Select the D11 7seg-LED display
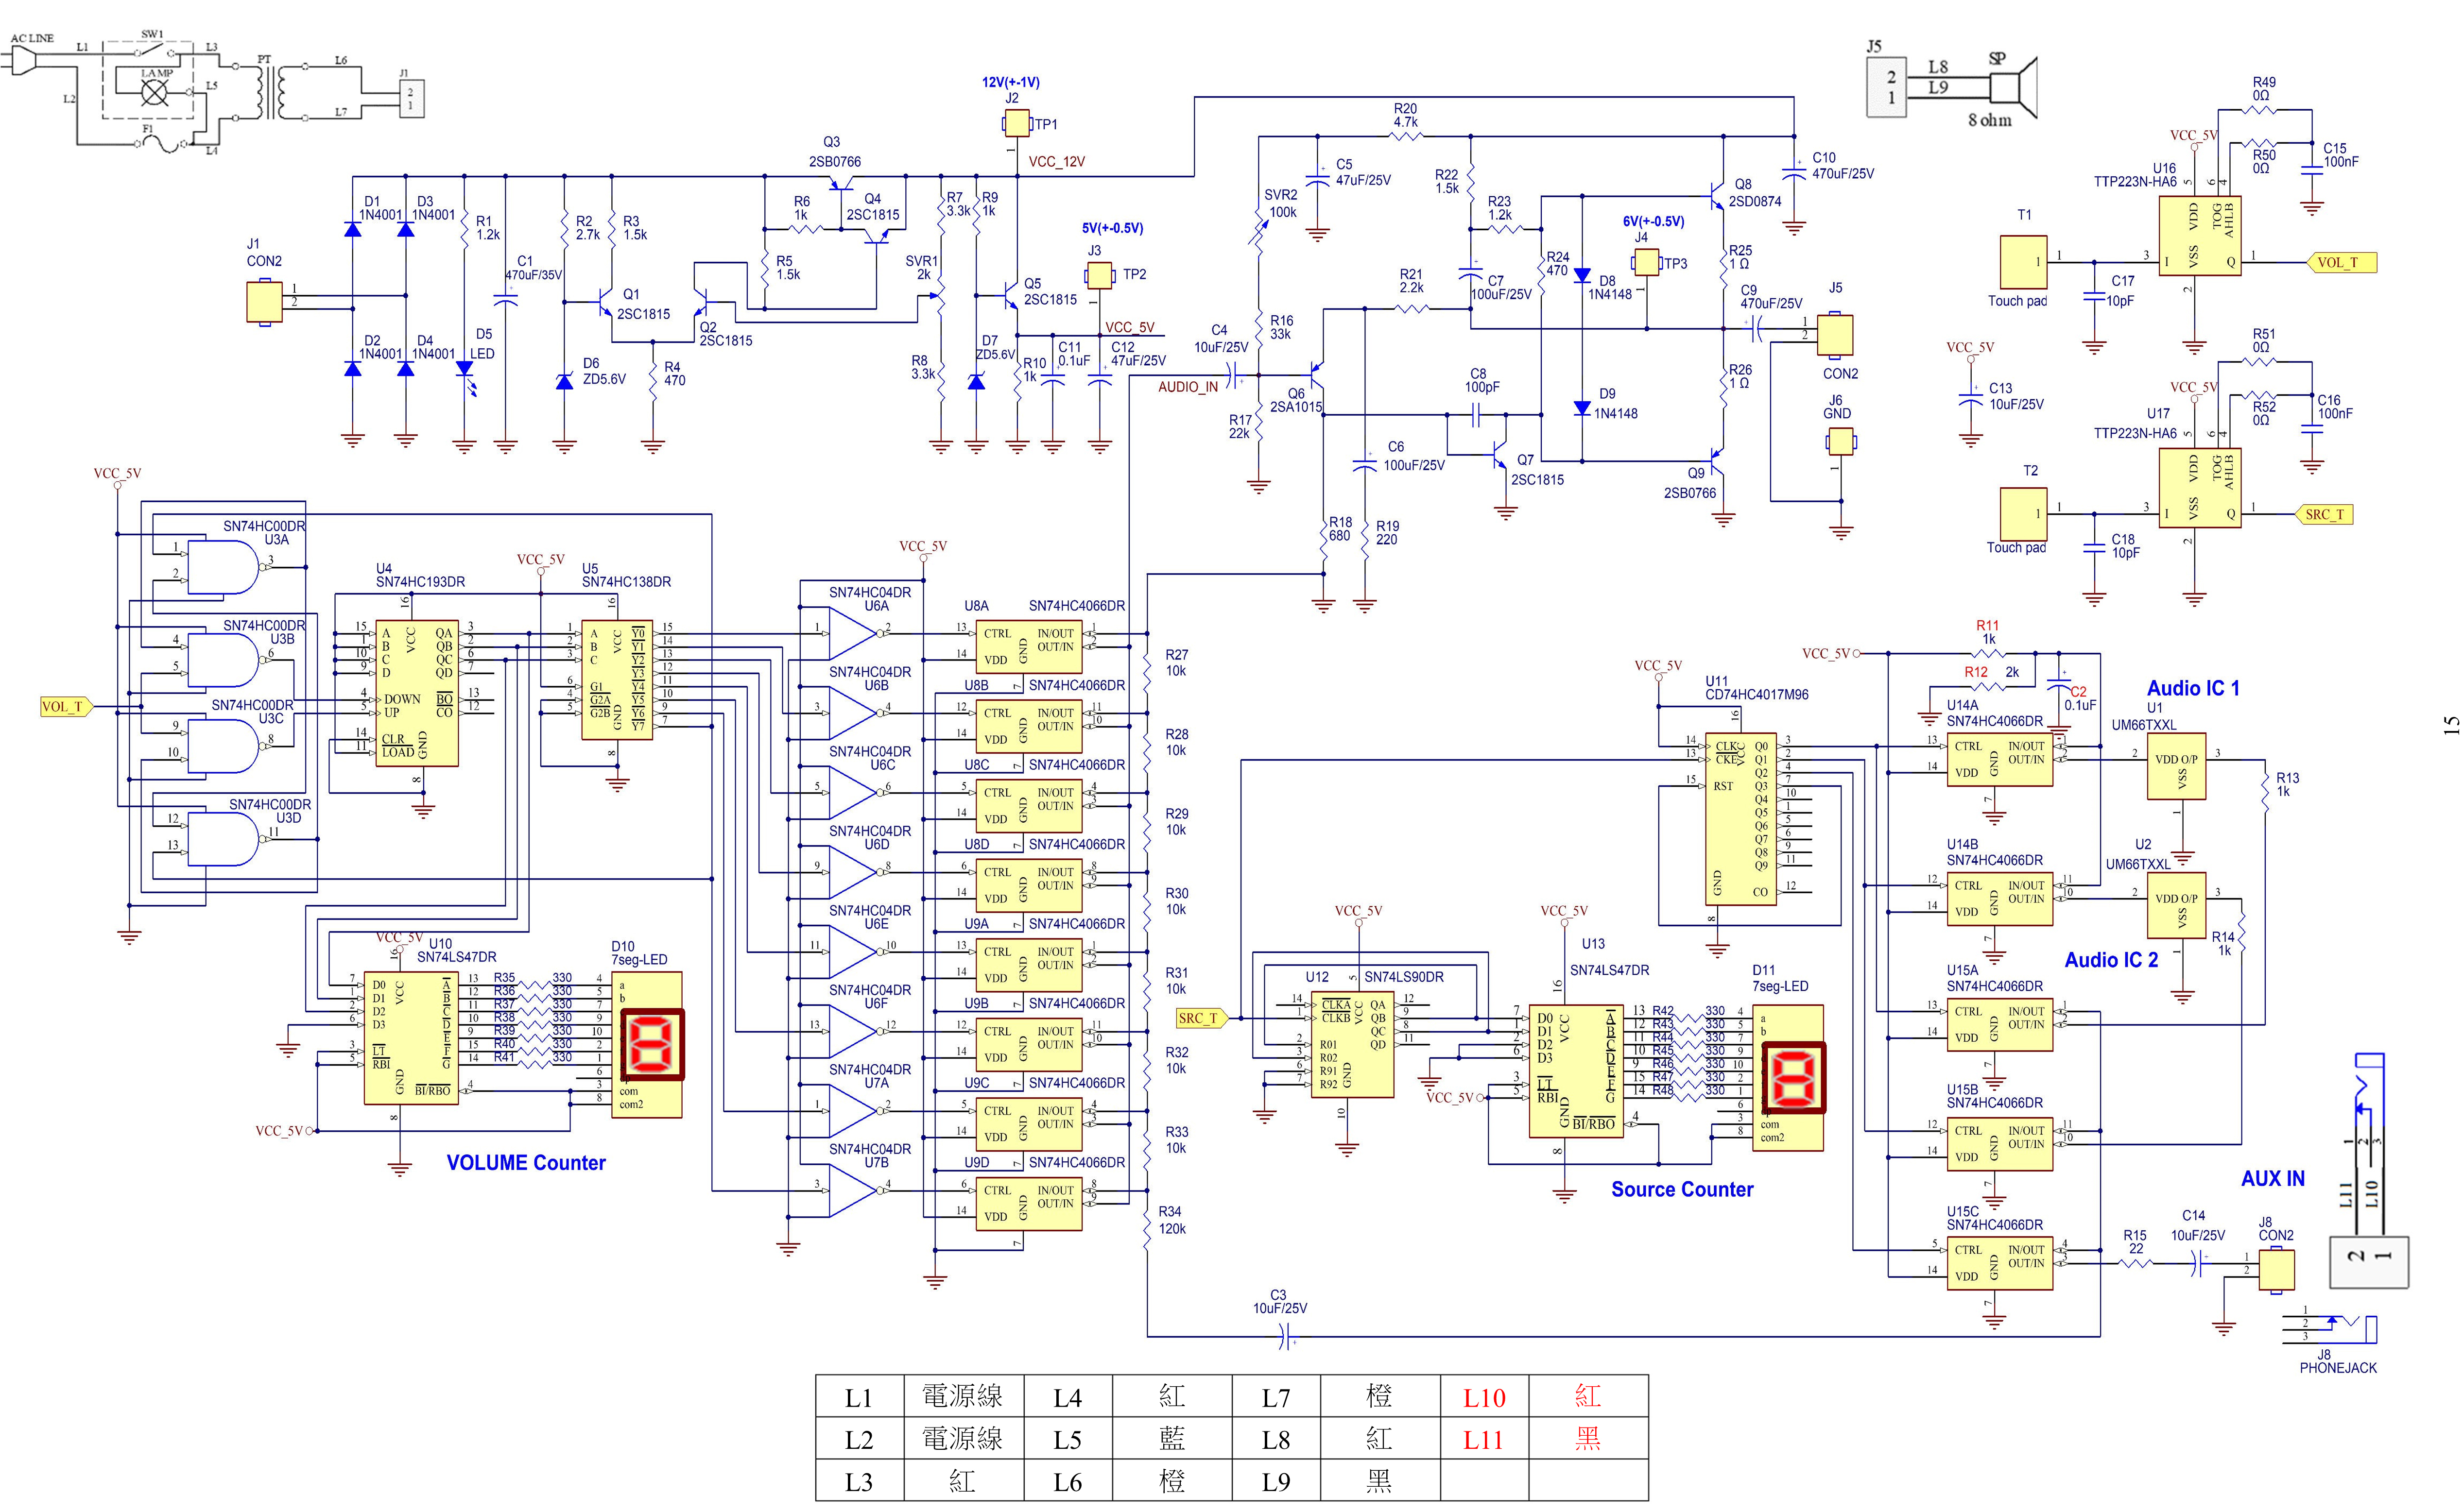The width and height of the screenshot is (2463, 1512). tap(1793, 1077)
